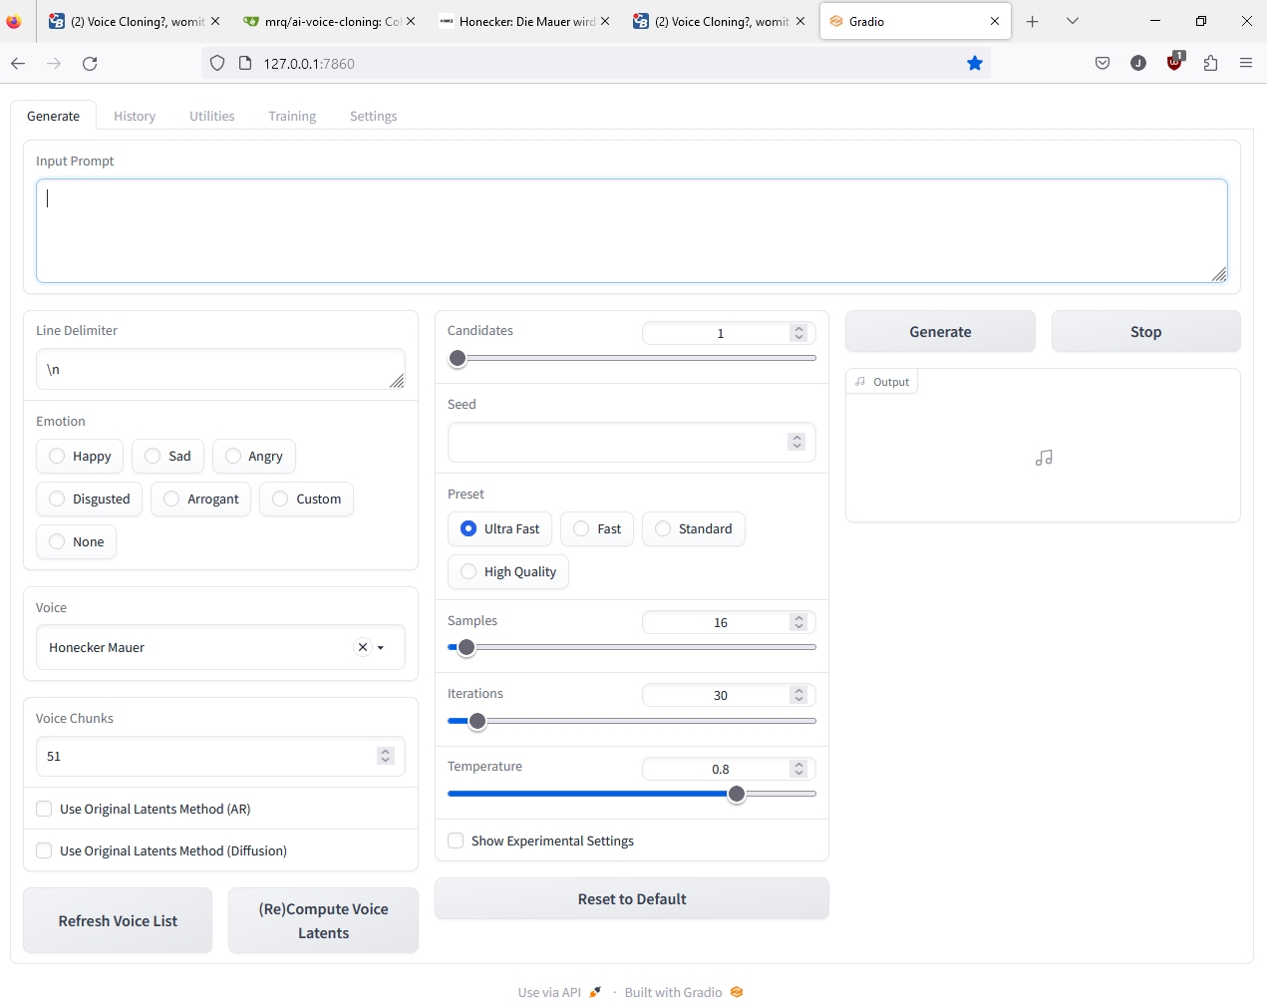The image size is (1267, 1005).
Task: Click the Iterations number stepper
Action: (x=798, y=695)
